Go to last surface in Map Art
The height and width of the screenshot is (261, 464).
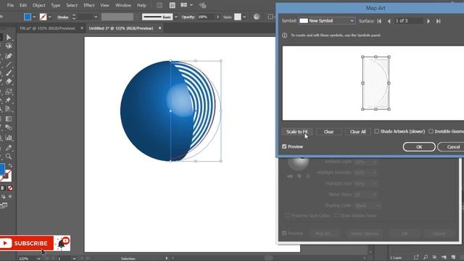point(439,21)
